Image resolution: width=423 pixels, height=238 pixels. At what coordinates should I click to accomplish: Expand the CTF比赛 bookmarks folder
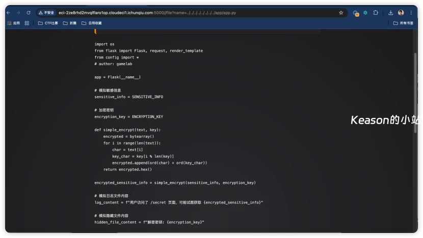(48, 23)
